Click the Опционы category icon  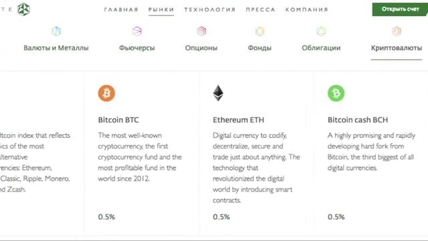(201, 31)
